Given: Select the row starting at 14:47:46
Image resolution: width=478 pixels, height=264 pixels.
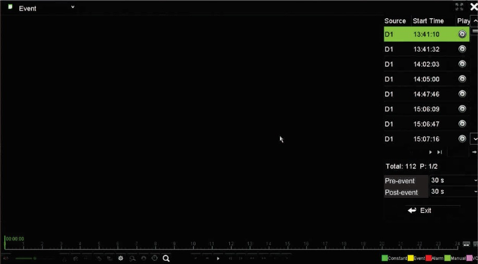Looking at the screenshot, I should pyautogui.click(x=426, y=94).
